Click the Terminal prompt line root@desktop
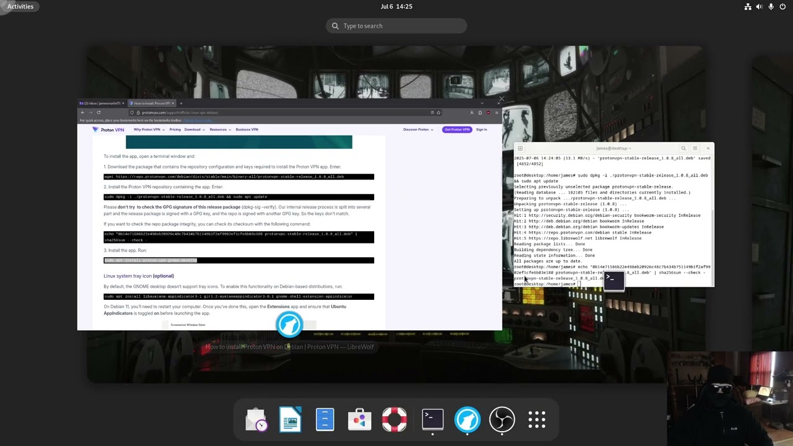The width and height of the screenshot is (793, 446). click(x=547, y=284)
